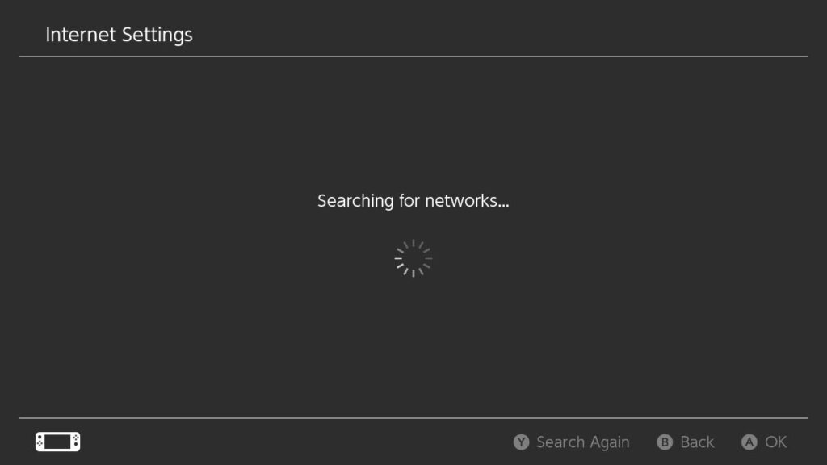
Task: Select the handheld console controller icon
Action: click(x=58, y=442)
